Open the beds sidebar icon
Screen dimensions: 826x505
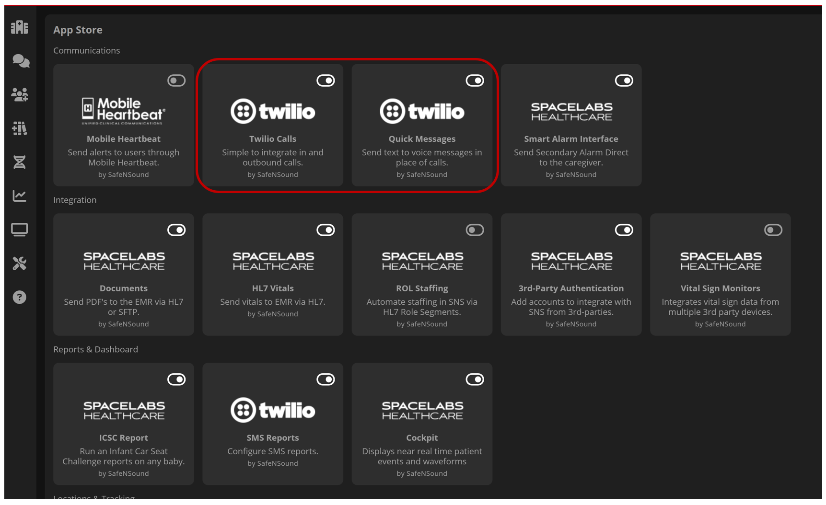pyautogui.click(x=20, y=128)
